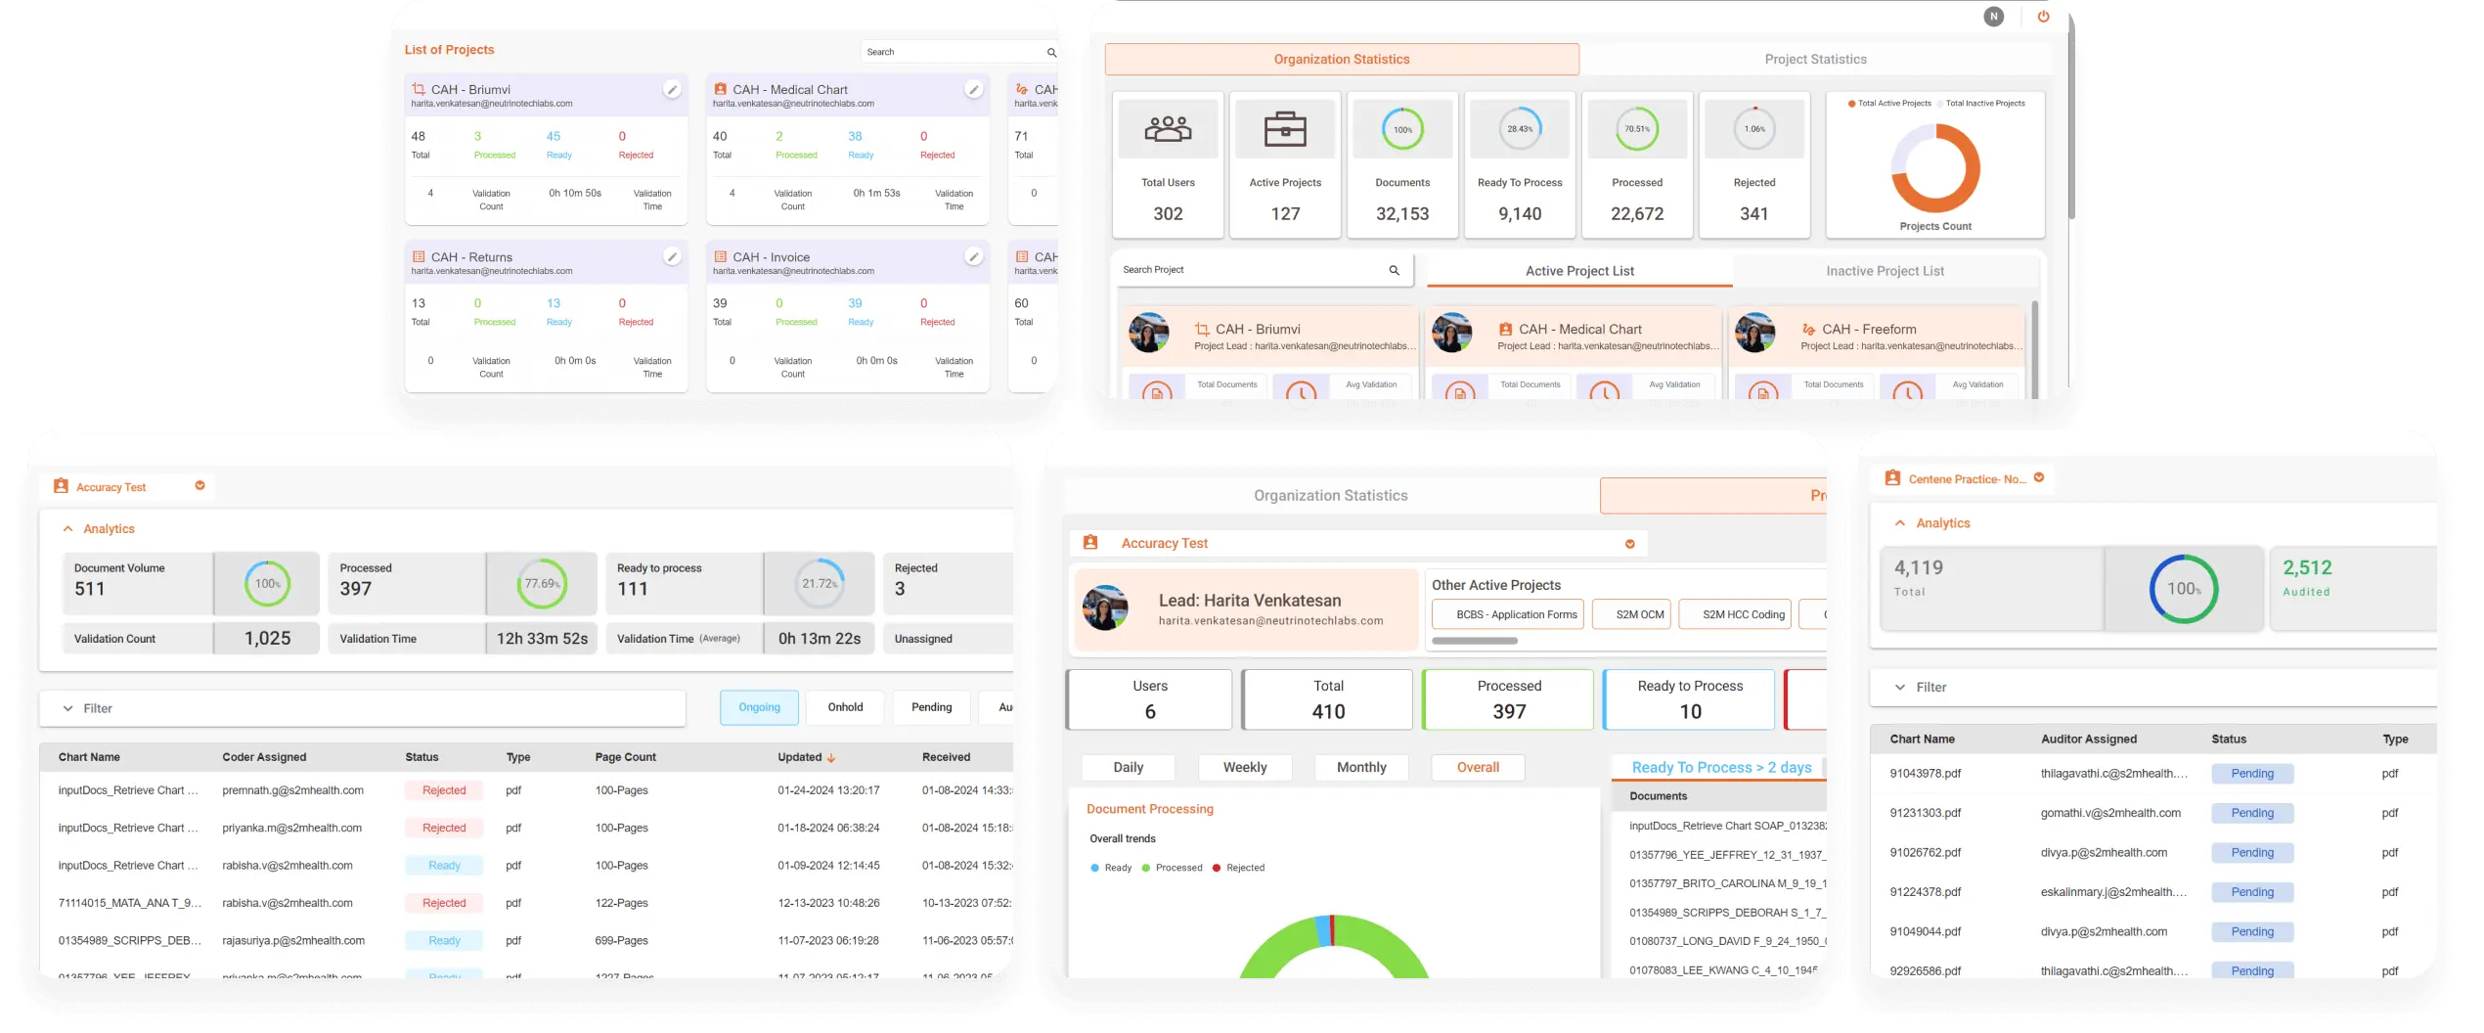Open the S2M OCM project
The width and height of the screenshot is (2484, 1033).
[1632, 614]
